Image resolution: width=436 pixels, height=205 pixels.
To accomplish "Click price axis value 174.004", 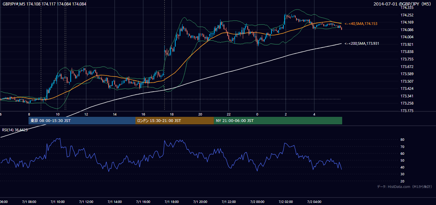I will coord(407,37).
